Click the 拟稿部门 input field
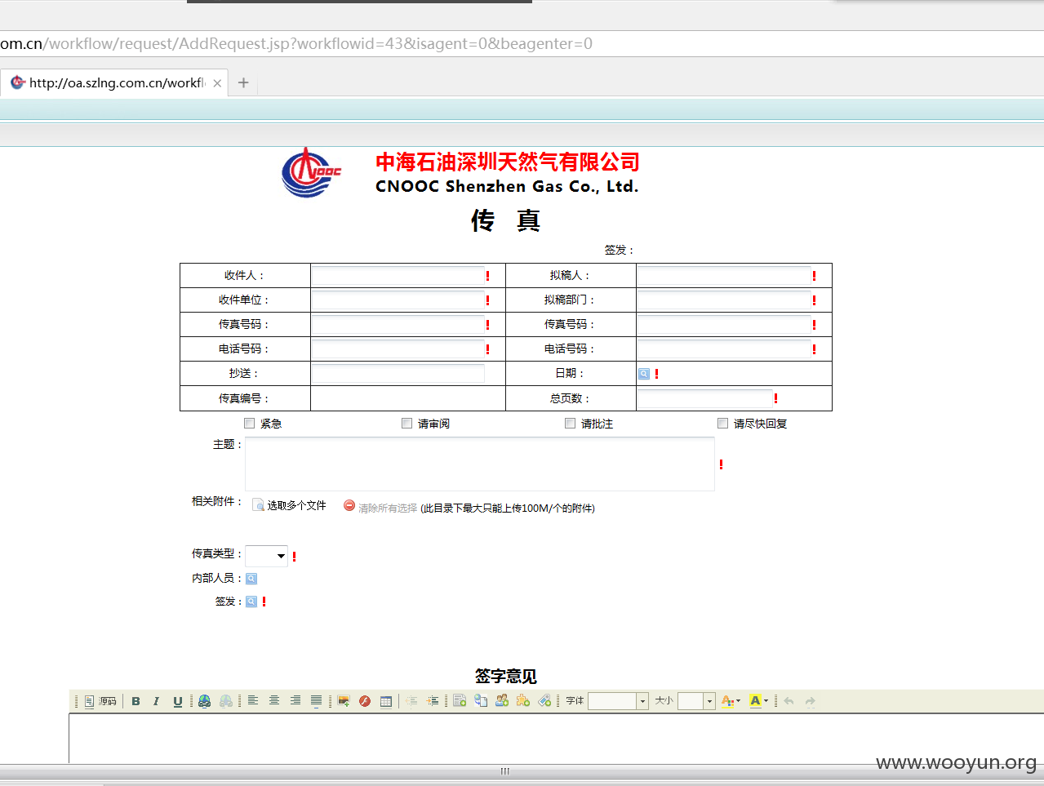Image resolution: width=1044 pixels, height=786 pixels. 724,300
